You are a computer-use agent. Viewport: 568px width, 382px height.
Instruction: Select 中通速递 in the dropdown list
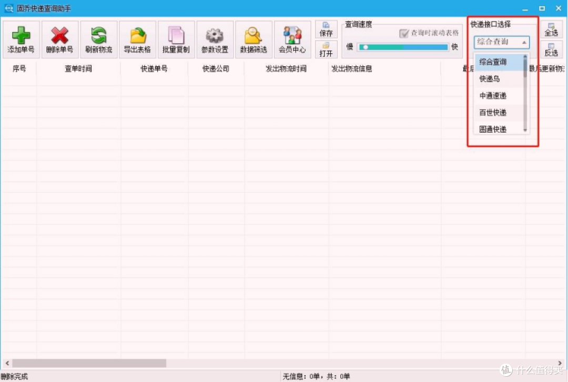tap(499, 96)
